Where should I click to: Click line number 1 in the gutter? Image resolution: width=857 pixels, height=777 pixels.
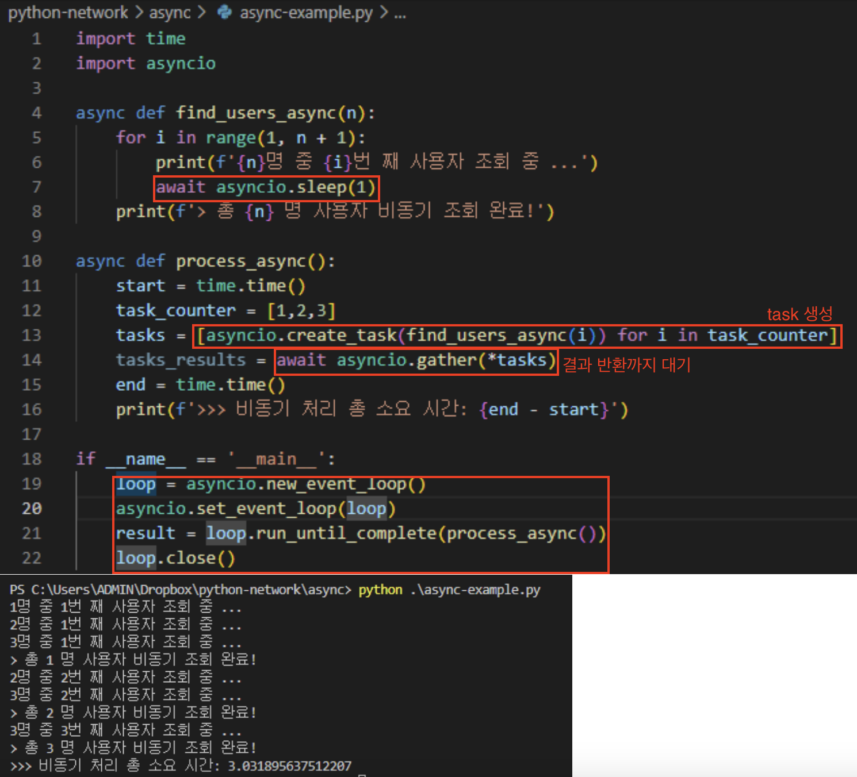pyautogui.click(x=37, y=39)
